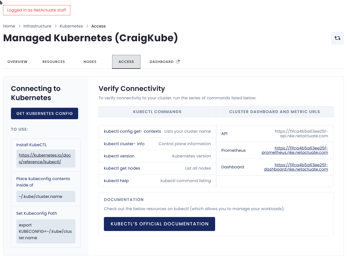Screen dimensions: 347x258
Task: Click the external link icon beside Dashboard
Action: point(178,62)
